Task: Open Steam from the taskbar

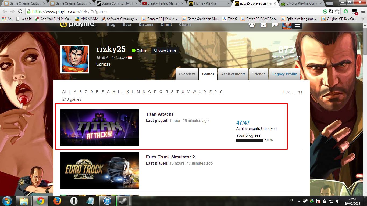Action: pyautogui.click(x=123, y=201)
